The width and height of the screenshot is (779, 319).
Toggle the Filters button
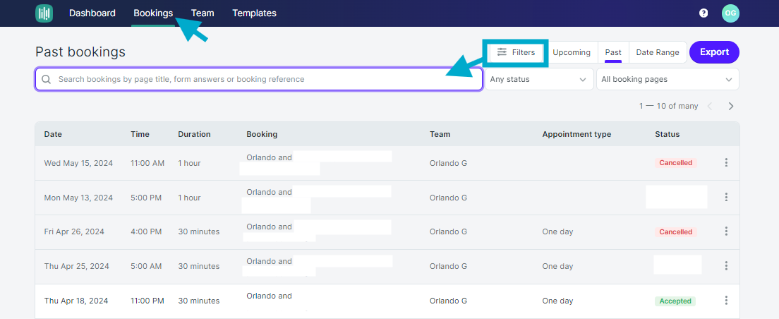(517, 52)
